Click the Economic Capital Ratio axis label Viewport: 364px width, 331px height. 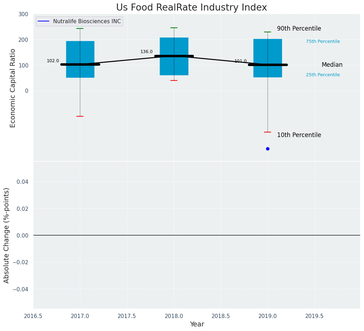tap(13, 88)
